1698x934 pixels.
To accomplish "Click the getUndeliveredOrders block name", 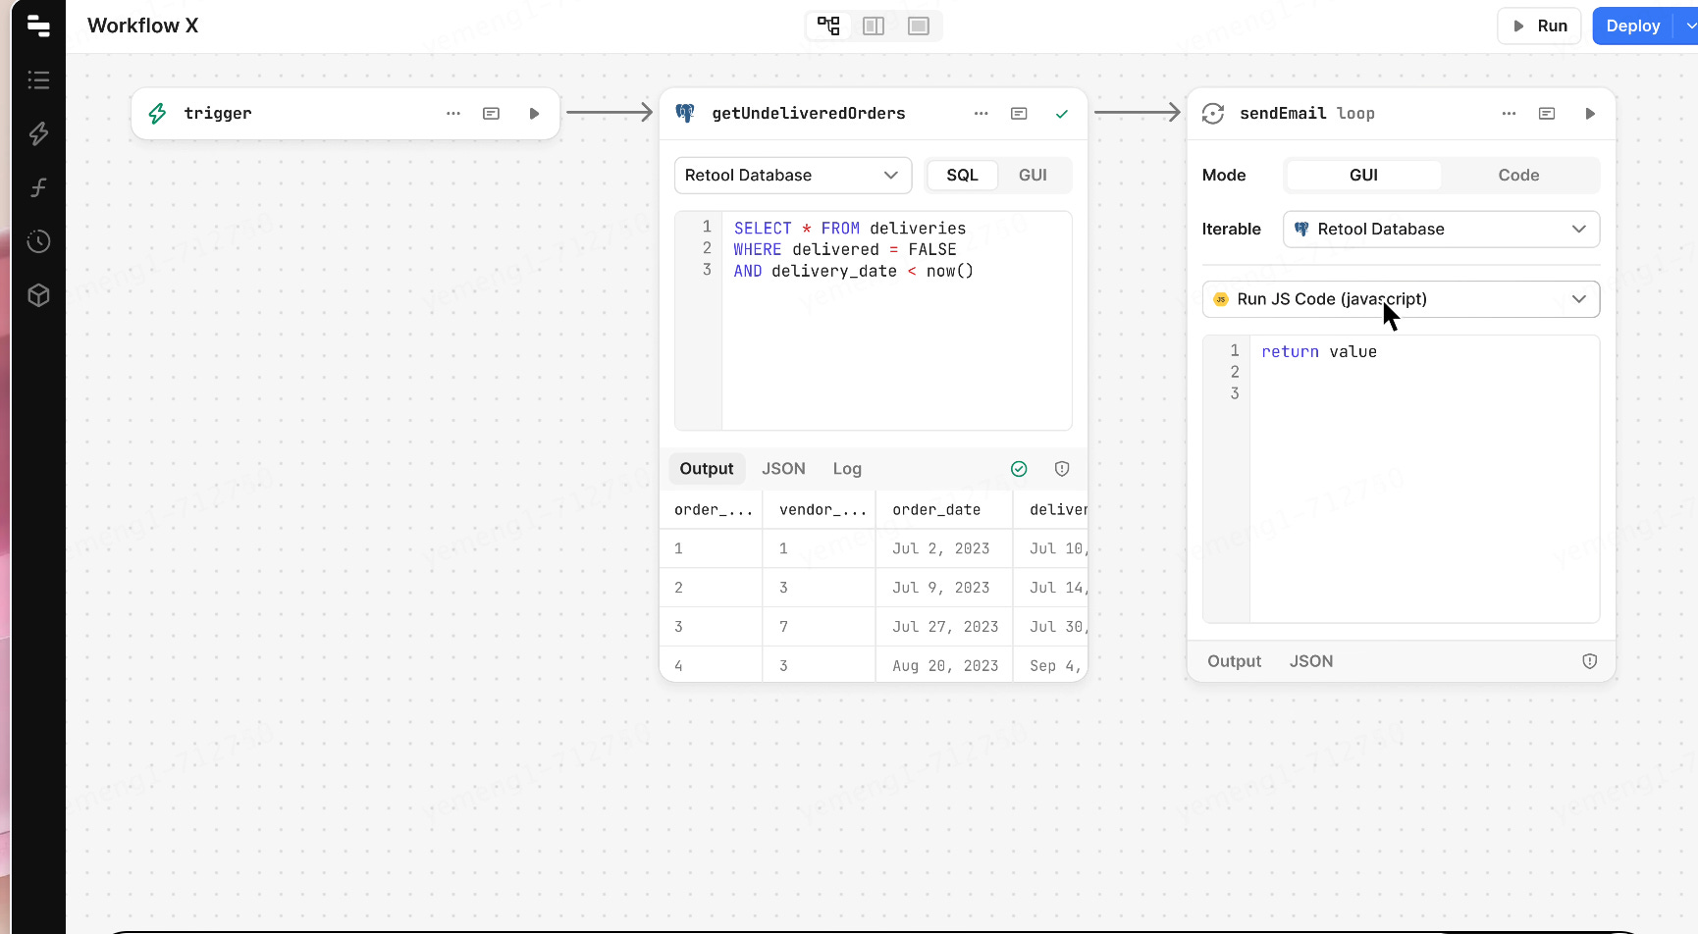I will point(809,114).
